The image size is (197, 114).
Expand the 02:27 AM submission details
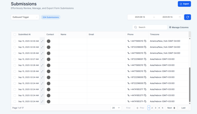42,59
